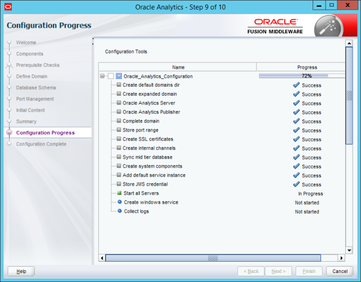Click the Next button
This screenshot has width=361, height=282.
click(x=278, y=271)
